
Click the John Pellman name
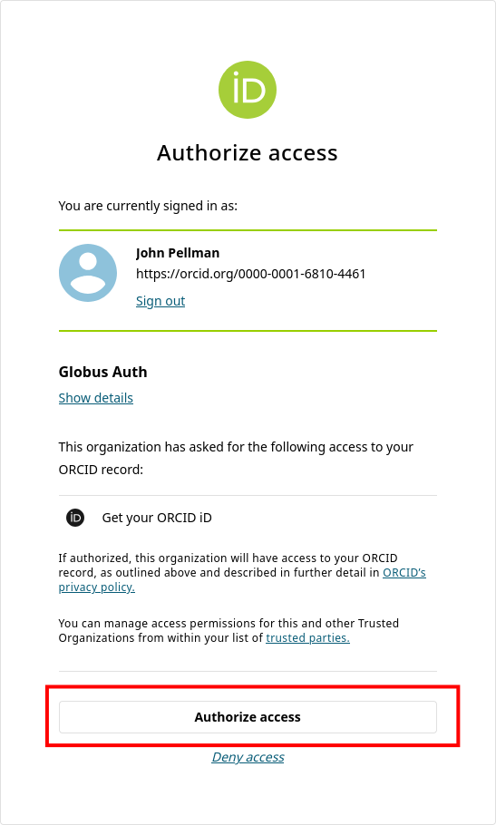coord(178,253)
